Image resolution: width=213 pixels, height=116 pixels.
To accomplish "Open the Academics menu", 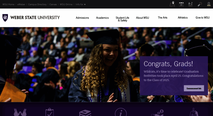I will point(103,18).
